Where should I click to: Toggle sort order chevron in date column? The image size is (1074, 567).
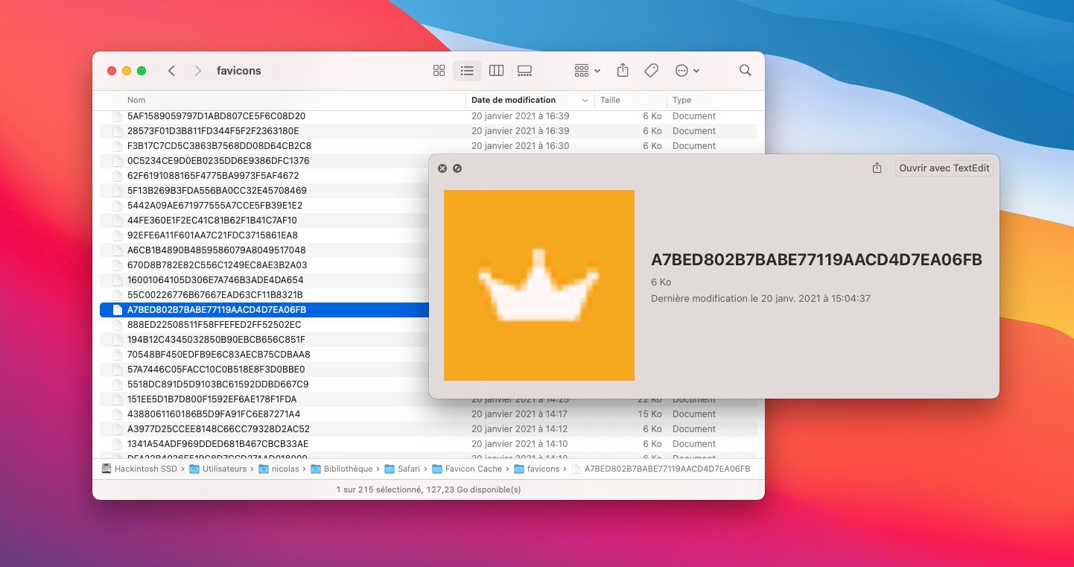pos(585,100)
